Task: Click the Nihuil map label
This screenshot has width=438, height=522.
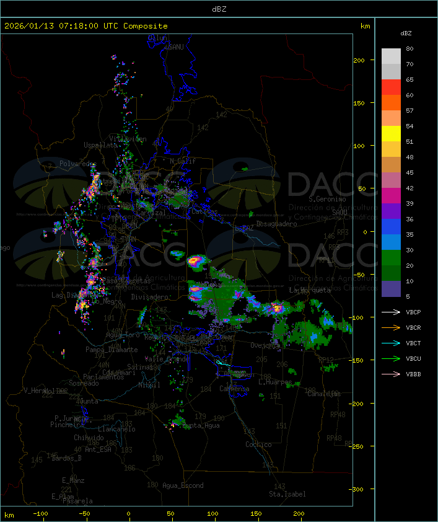Action: [149, 385]
